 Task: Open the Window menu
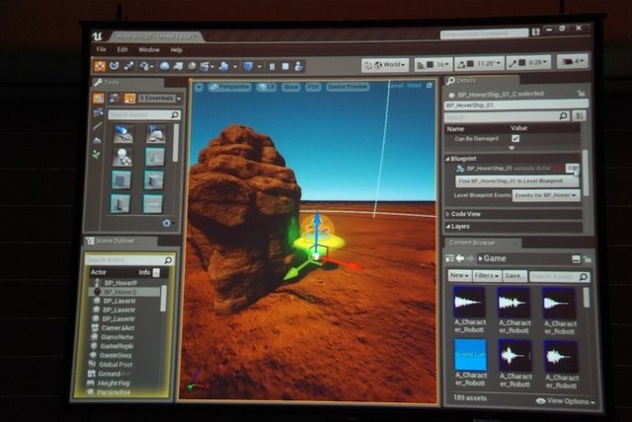point(149,50)
